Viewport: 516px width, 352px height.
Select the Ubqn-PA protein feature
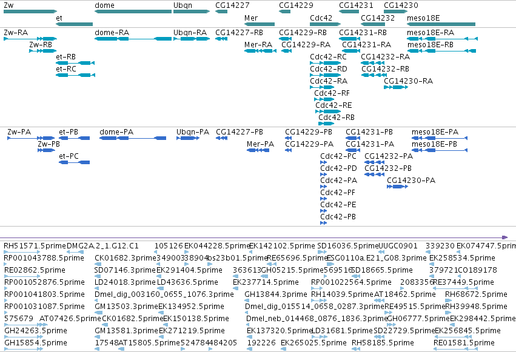(x=188, y=138)
